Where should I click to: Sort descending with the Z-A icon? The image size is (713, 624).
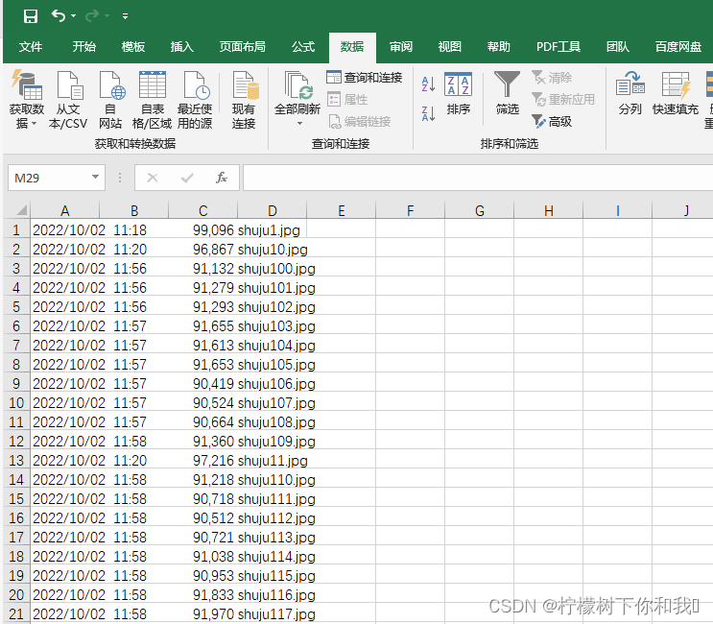428,113
